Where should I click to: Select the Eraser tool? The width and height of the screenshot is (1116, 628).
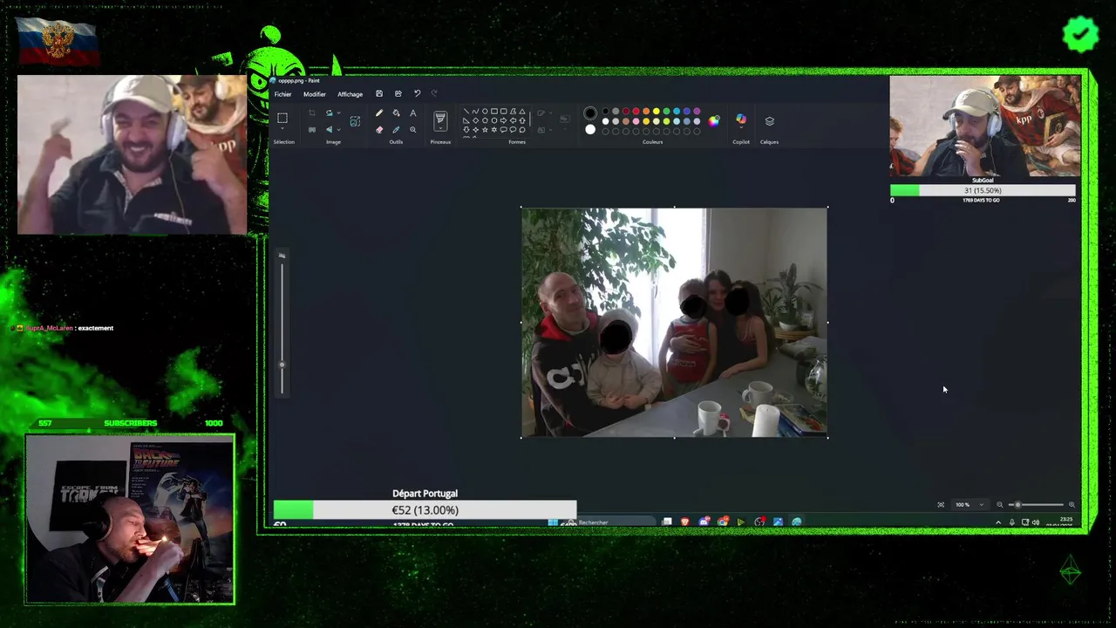pyautogui.click(x=378, y=129)
